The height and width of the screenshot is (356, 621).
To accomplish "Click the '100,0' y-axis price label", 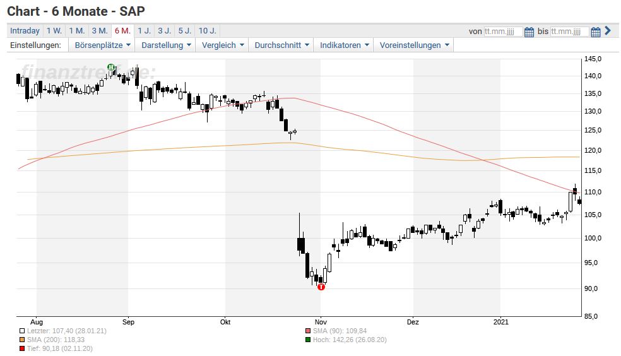I will point(593,239).
